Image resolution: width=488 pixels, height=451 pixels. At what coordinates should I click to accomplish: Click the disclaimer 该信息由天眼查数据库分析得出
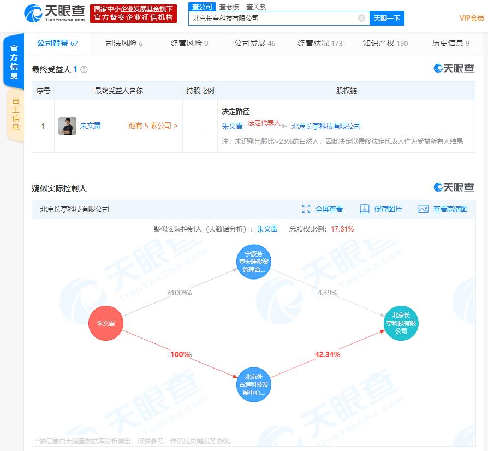click(x=134, y=441)
